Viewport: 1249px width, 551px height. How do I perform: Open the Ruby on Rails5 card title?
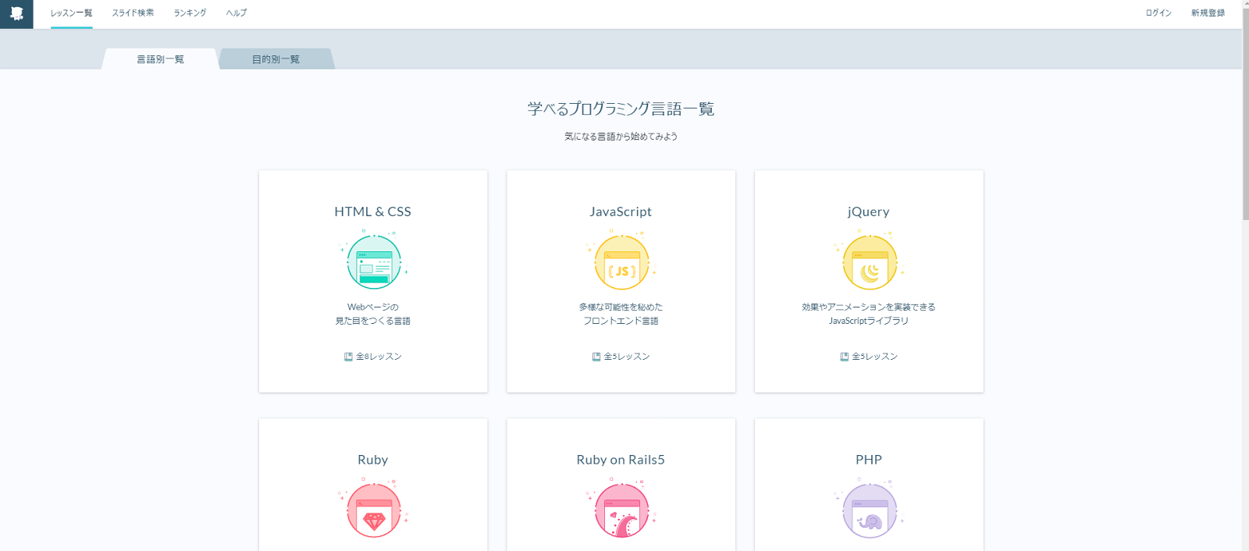click(621, 460)
